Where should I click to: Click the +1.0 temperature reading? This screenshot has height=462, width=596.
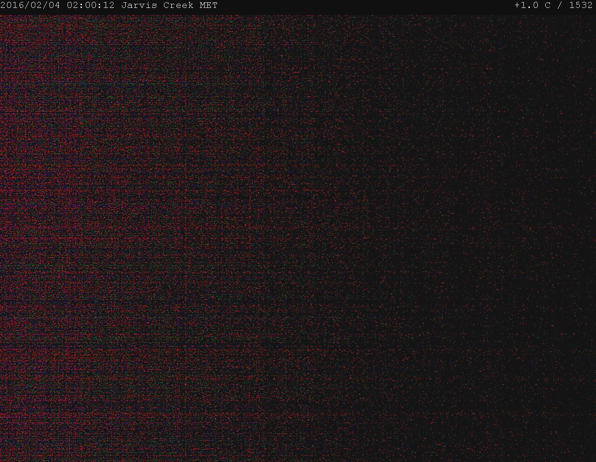tap(527, 6)
